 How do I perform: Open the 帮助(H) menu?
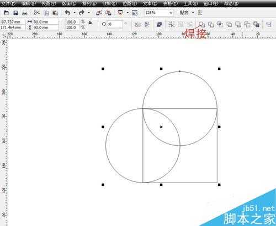pyautogui.click(x=231, y=3)
